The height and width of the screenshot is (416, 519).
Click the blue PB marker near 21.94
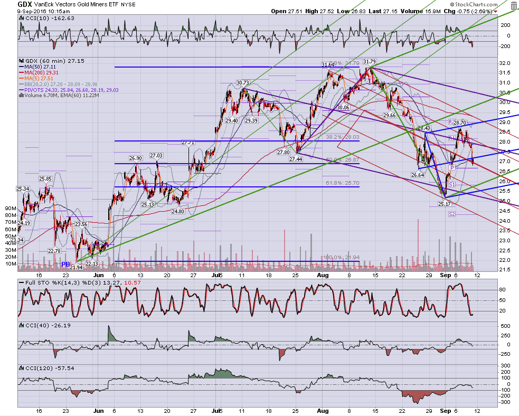[x=65, y=264]
